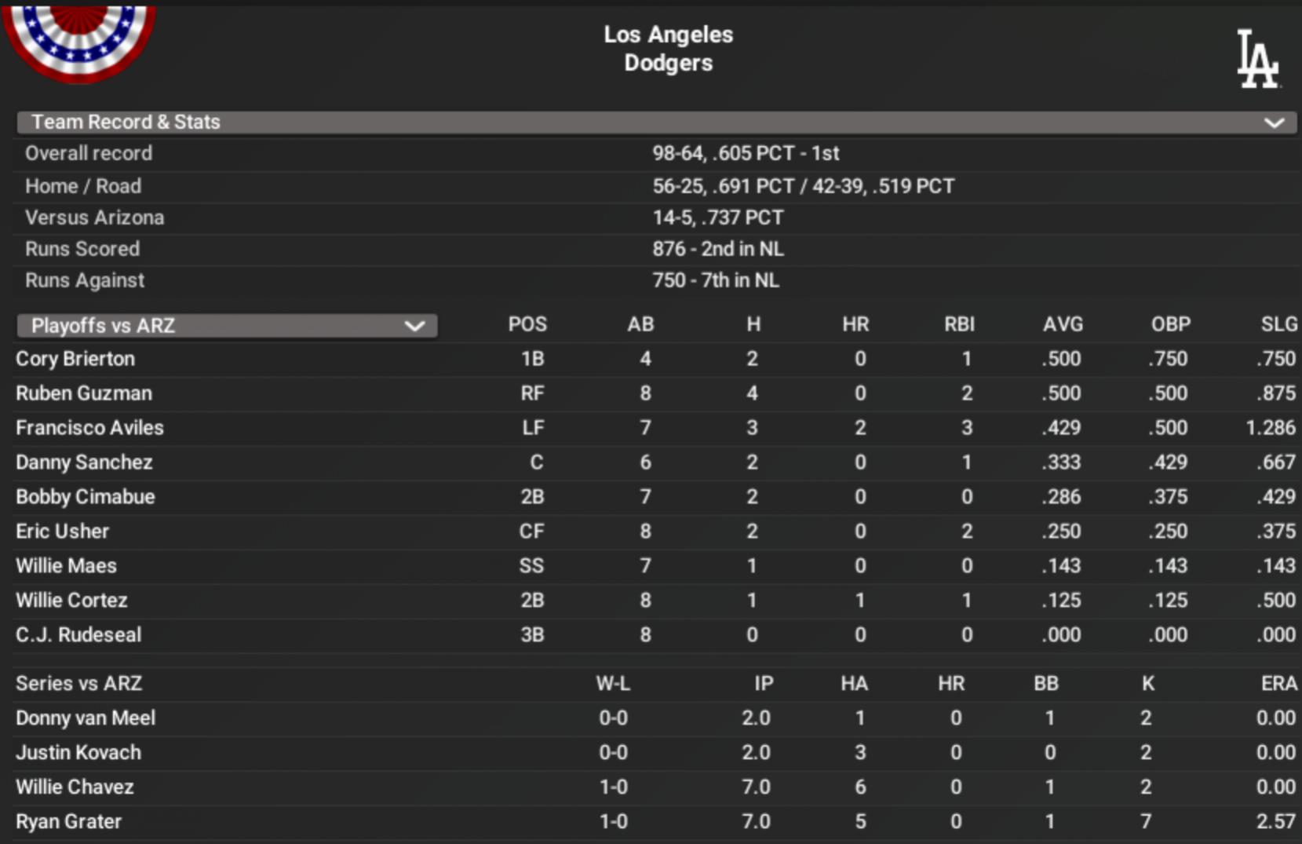Screen dimensions: 1302x844
Task: Click the Los Angeles Dodgers team title
Action: point(668,49)
